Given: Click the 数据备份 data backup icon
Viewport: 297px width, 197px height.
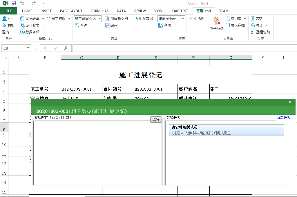Looking at the screenshot, I should pyautogui.click(x=22, y=32).
